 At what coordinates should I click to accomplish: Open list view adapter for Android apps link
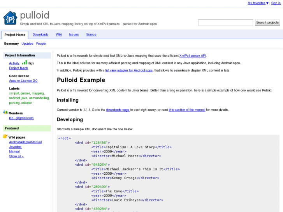click(129, 70)
